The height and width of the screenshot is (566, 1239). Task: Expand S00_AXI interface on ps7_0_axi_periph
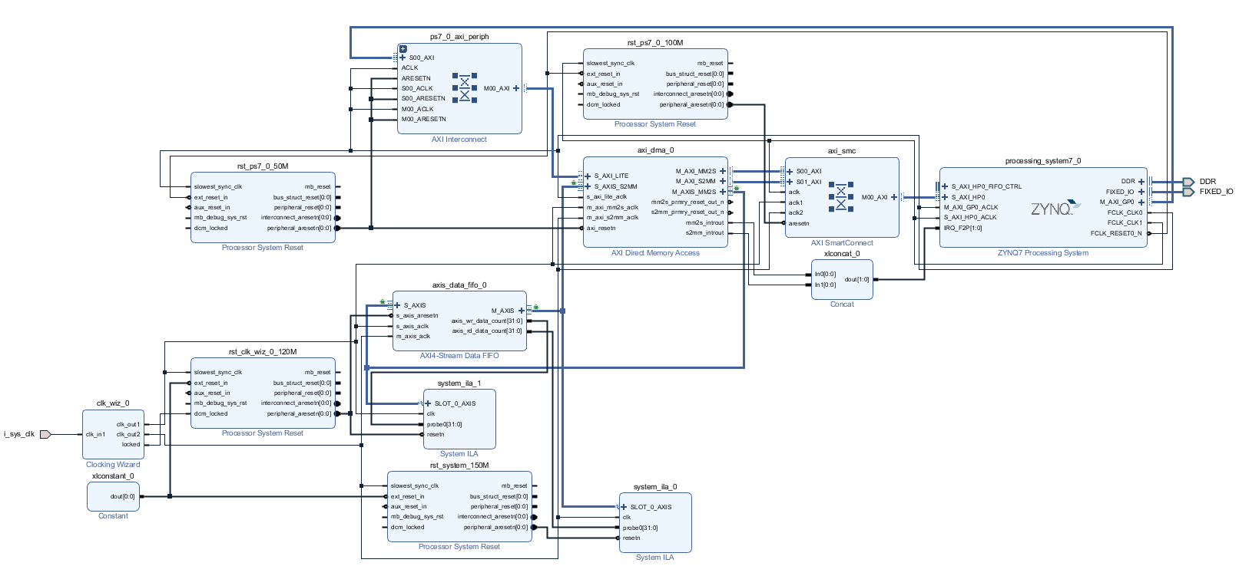click(x=403, y=58)
